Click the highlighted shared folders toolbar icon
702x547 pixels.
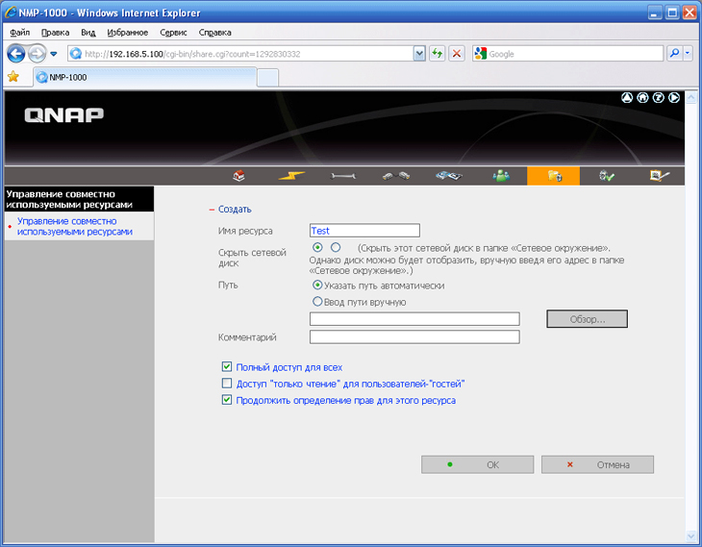click(553, 176)
